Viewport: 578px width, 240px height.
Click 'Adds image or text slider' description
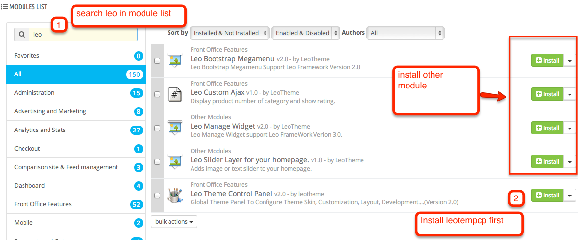[251, 169]
